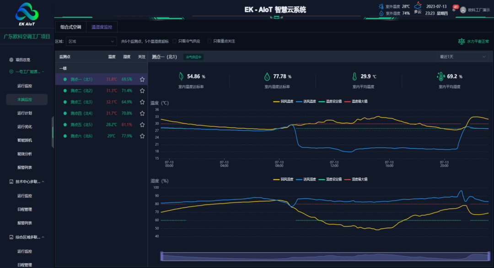Click the star icon for 测点五（北5）
Image resolution: width=494 pixels, height=268 pixels.
pyautogui.click(x=142, y=125)
